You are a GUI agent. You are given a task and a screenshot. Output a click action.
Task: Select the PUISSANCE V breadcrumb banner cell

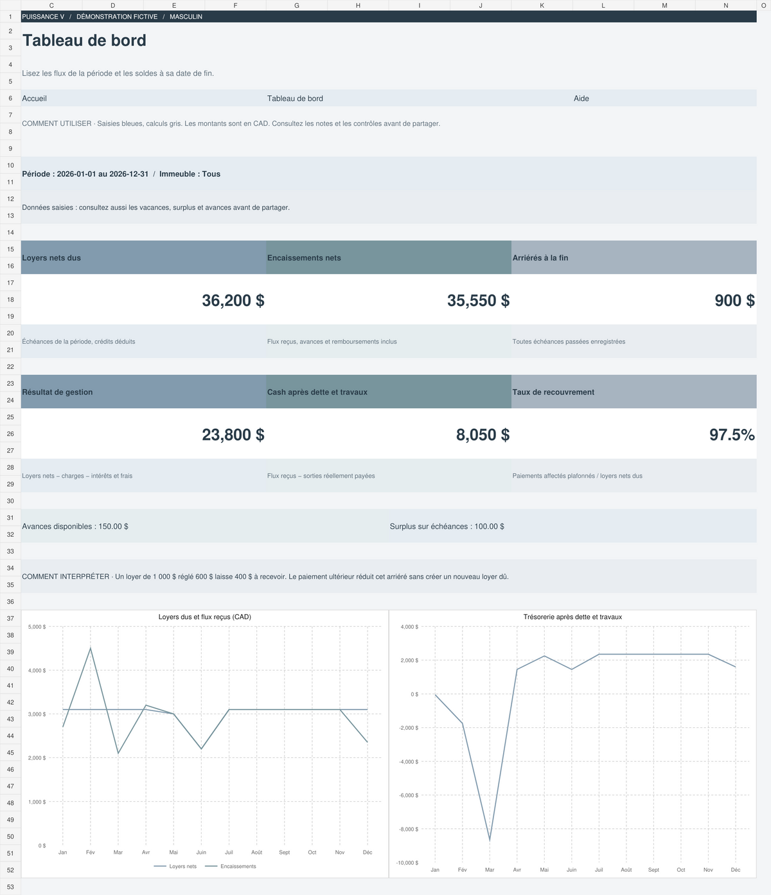[389, 17]
